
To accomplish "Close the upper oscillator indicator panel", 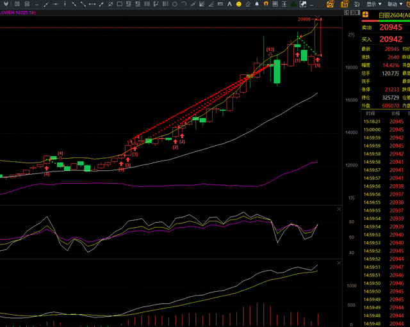I will 339,209.
